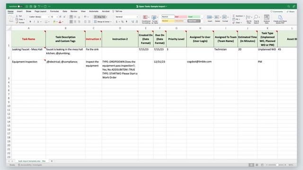The width and height of the screenshot is (303, 170).
Task: Open the Data ribbon tab
Action: click(65, 11)
